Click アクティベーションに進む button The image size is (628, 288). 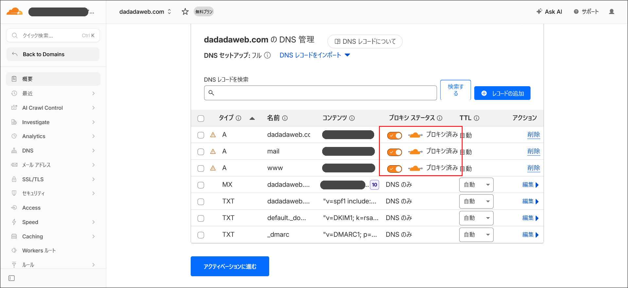tap(230, 266)
